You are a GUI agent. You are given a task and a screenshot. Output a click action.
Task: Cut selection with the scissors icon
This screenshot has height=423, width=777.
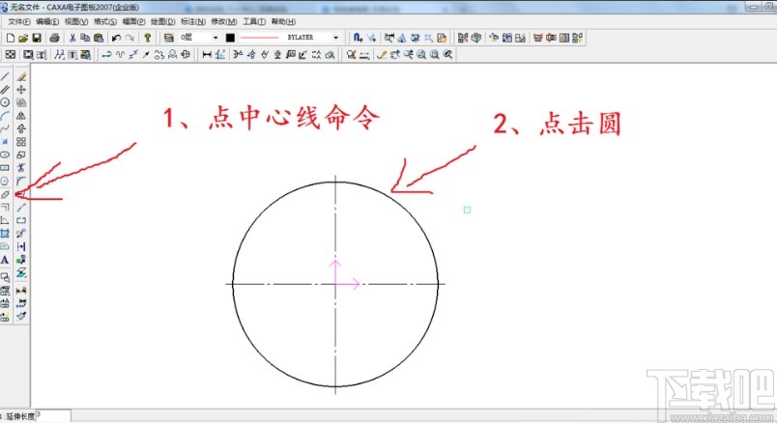click(x=72, y=38)
